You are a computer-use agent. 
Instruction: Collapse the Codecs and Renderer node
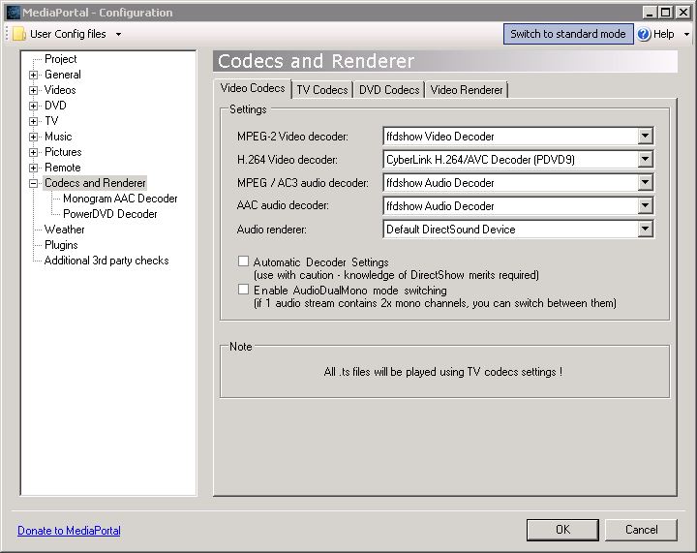click(33, 183)
